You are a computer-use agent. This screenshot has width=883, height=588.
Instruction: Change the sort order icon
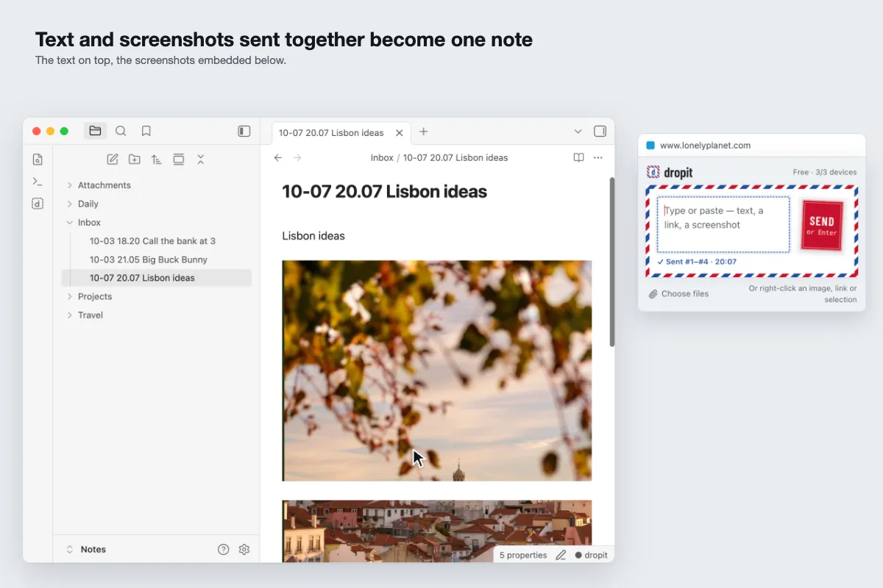(156, 159)
